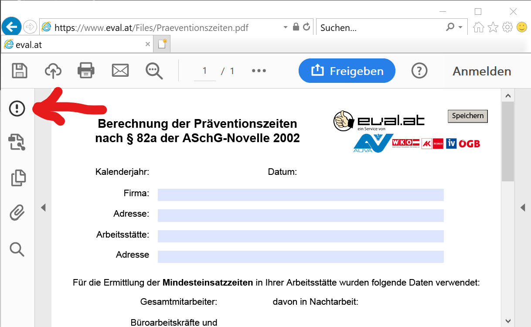
Task: Click the search magnifier in Suchen box
Action: pyautogui.click(x=450, y=27)
